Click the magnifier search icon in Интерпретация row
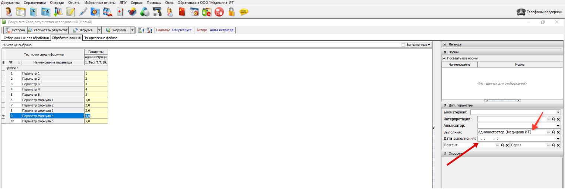This screenshot has height=189, width=565. [554, 119]
